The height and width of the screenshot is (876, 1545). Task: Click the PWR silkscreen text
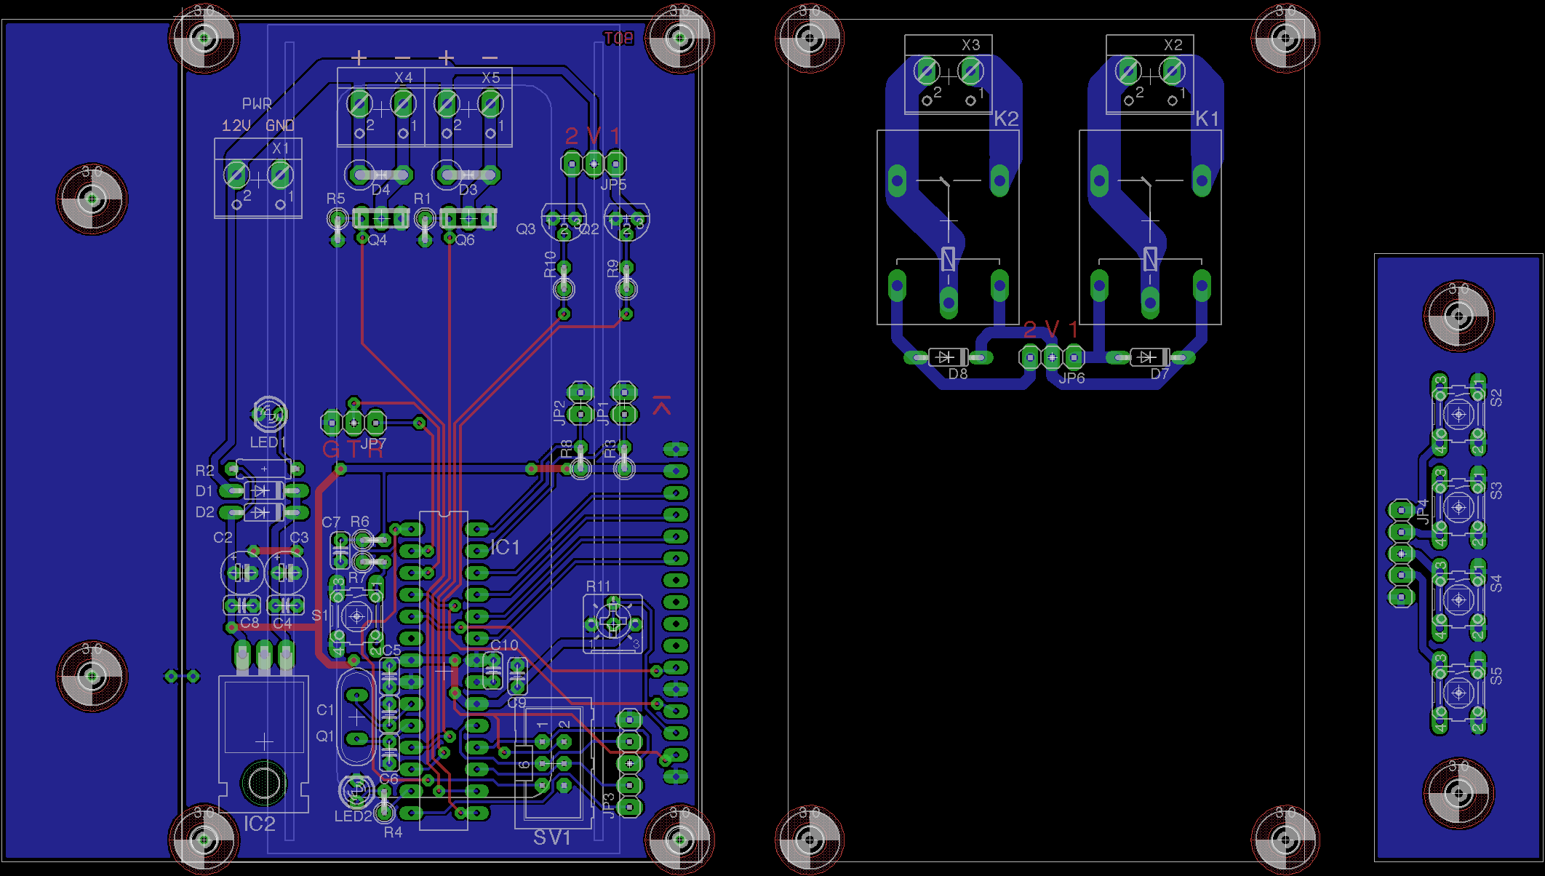click(257, 103)
